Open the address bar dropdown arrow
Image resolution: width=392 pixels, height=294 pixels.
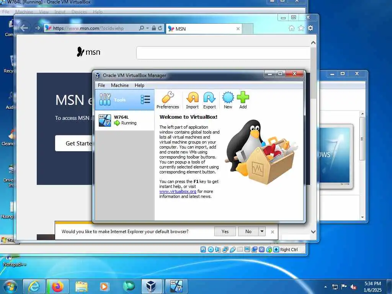coord(147,28)
